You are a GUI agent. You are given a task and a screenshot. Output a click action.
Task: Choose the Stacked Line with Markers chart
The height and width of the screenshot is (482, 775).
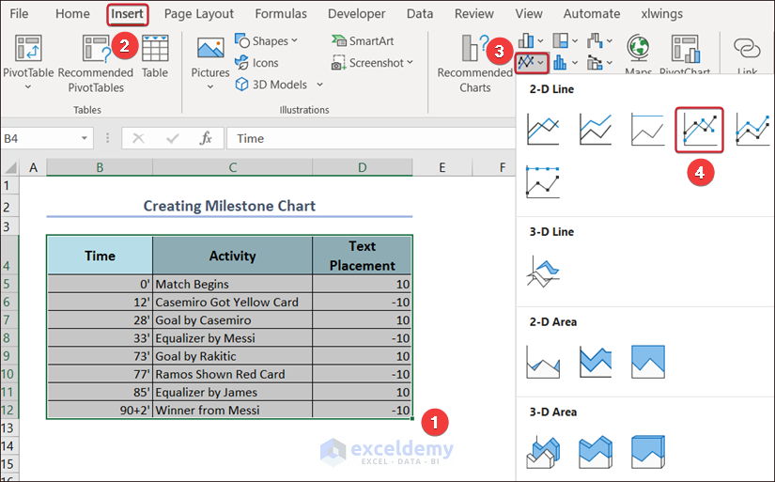point(752,130)
